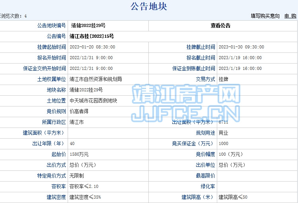Click the 挂牌 transaction method value

pyautogui.click(x=224, y=79)
